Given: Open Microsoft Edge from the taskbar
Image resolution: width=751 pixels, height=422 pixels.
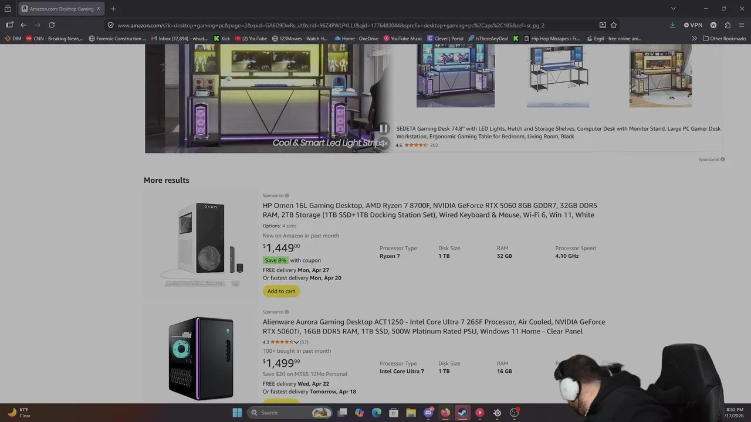Looking at the screenshot, I should (x=376, y=413).
